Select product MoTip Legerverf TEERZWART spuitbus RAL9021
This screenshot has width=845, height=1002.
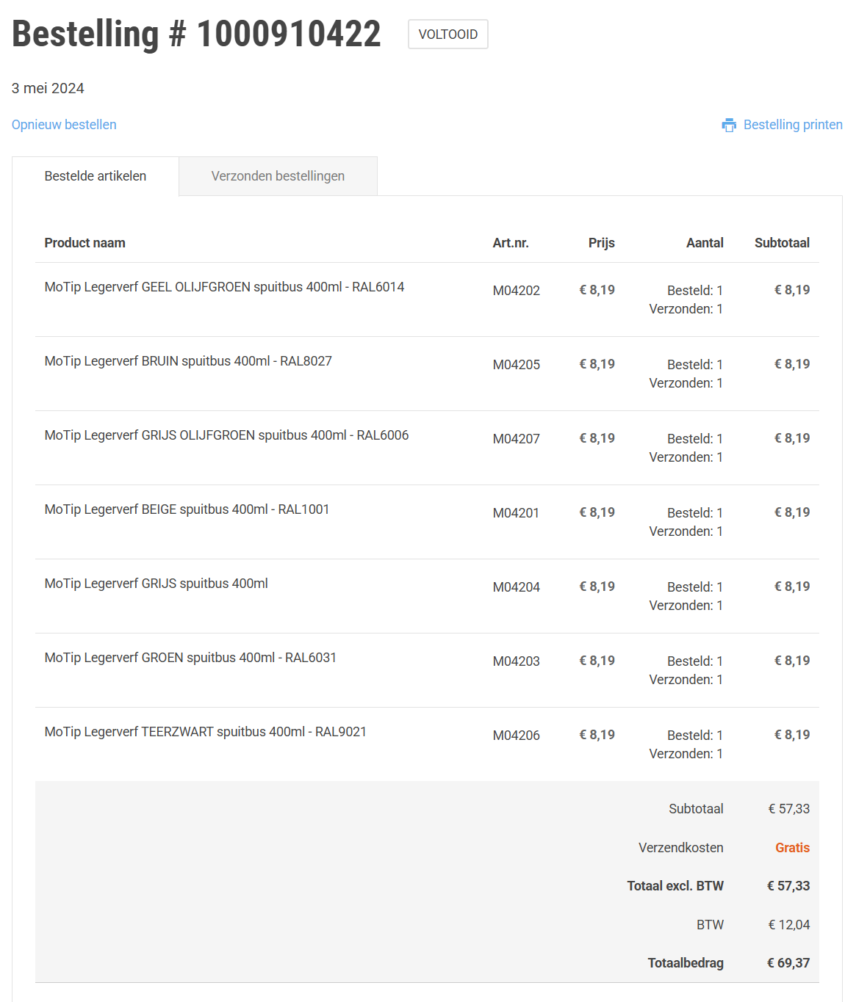(205, 732)
